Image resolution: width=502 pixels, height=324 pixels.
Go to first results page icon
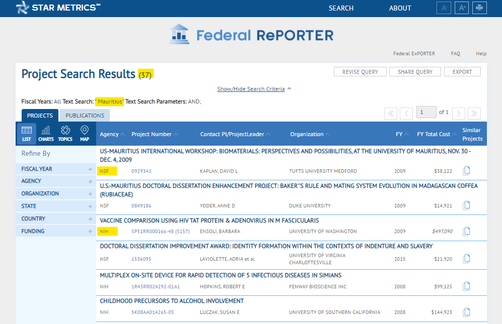coord(391,114)
